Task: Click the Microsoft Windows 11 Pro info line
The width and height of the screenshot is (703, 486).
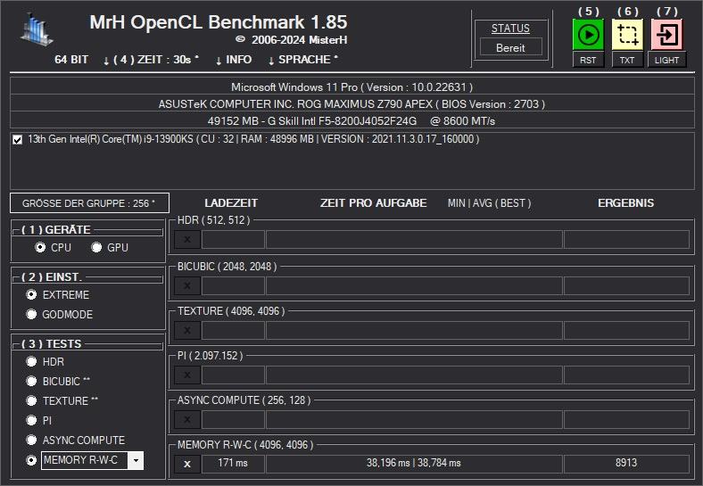Action: [x=352, y=86]
